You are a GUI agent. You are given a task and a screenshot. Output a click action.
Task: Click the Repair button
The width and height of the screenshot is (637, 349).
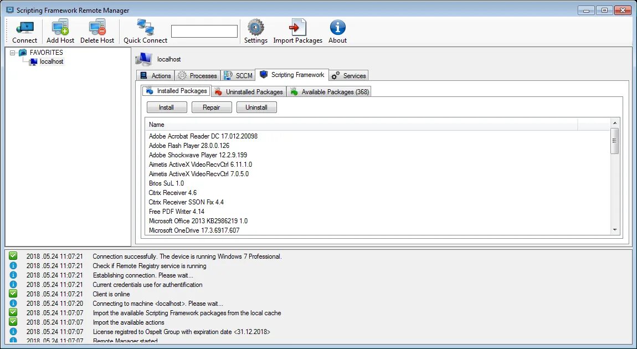coord(212,107)
